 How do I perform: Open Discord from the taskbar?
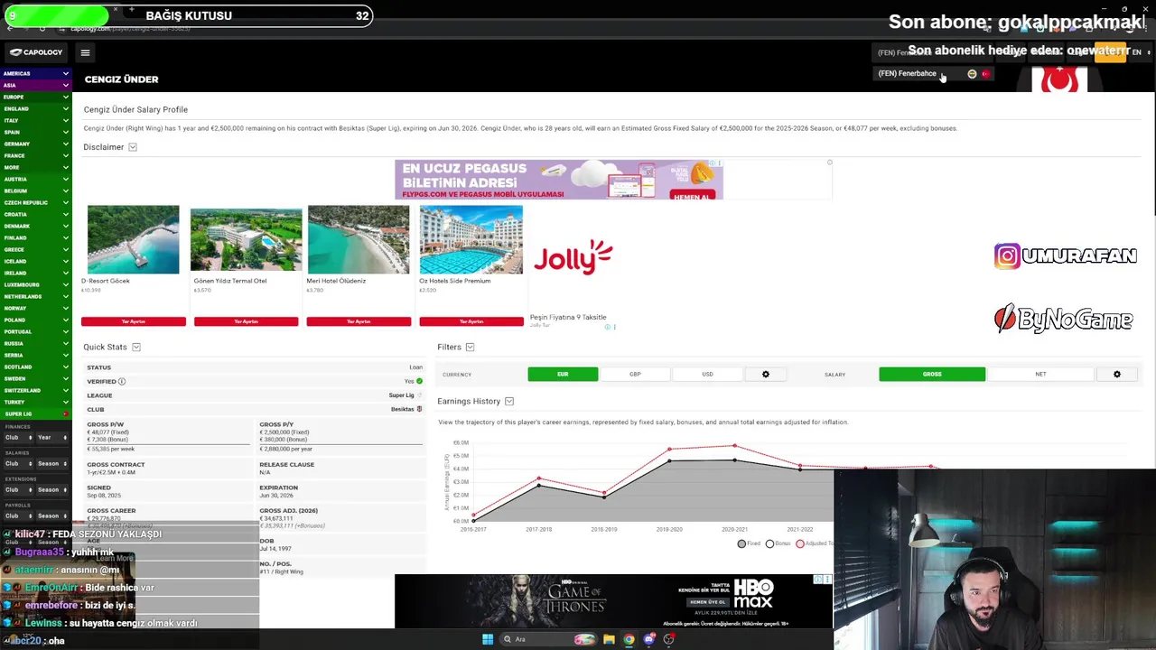[x=648, y=639]
